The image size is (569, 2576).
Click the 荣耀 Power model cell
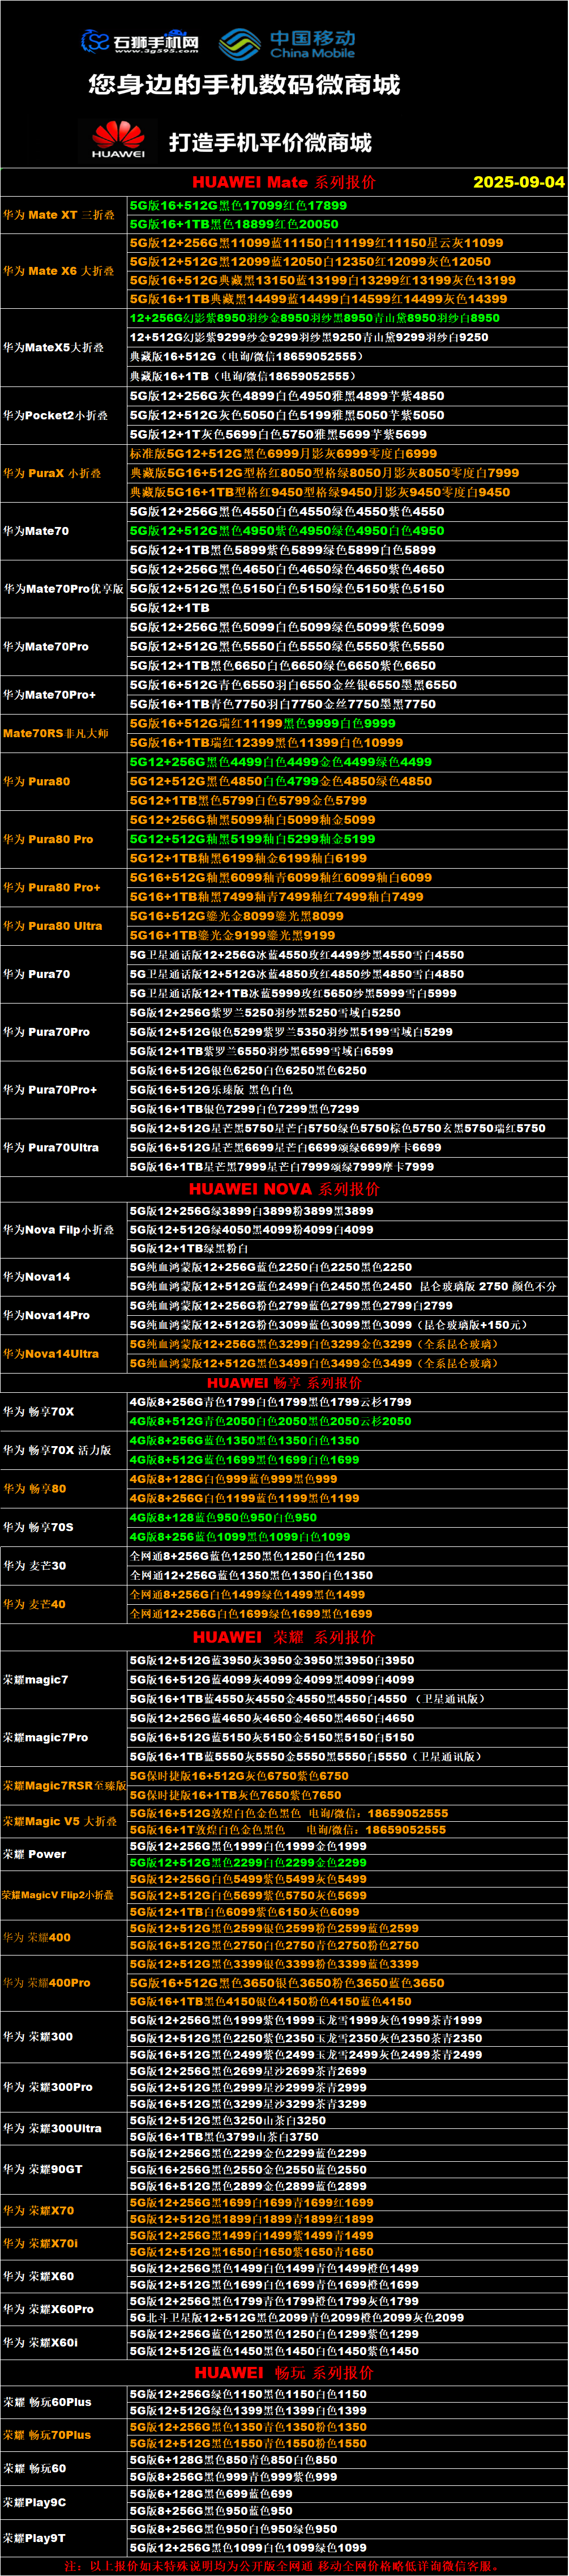coord(35,1854)
